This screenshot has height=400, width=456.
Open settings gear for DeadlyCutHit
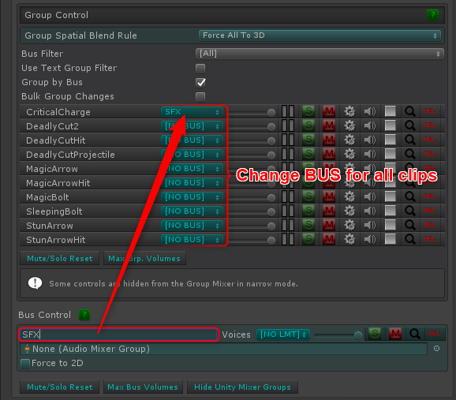[x=349, y=140]
